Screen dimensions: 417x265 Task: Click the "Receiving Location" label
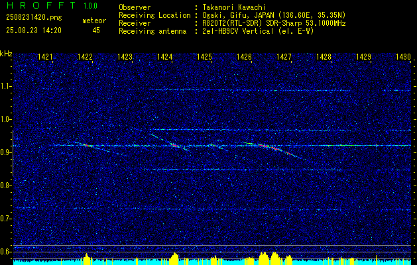tap(154, 15)
